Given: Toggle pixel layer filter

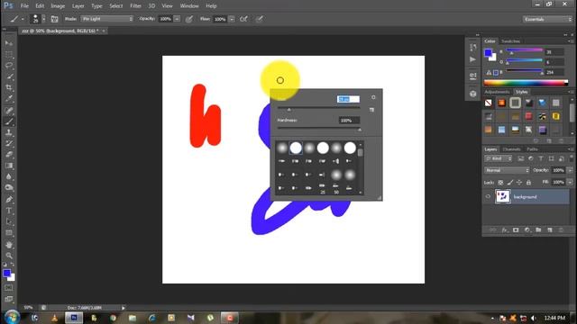Looking at the screenshot, I should coord(521,158).
